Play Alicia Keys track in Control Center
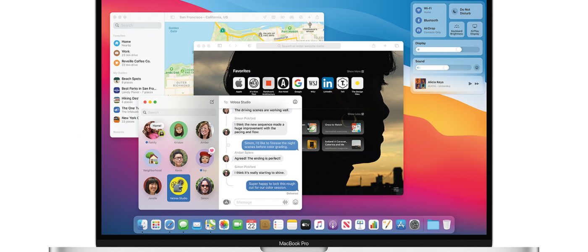This screenshot has width=588, height=252. coord(470,84)
